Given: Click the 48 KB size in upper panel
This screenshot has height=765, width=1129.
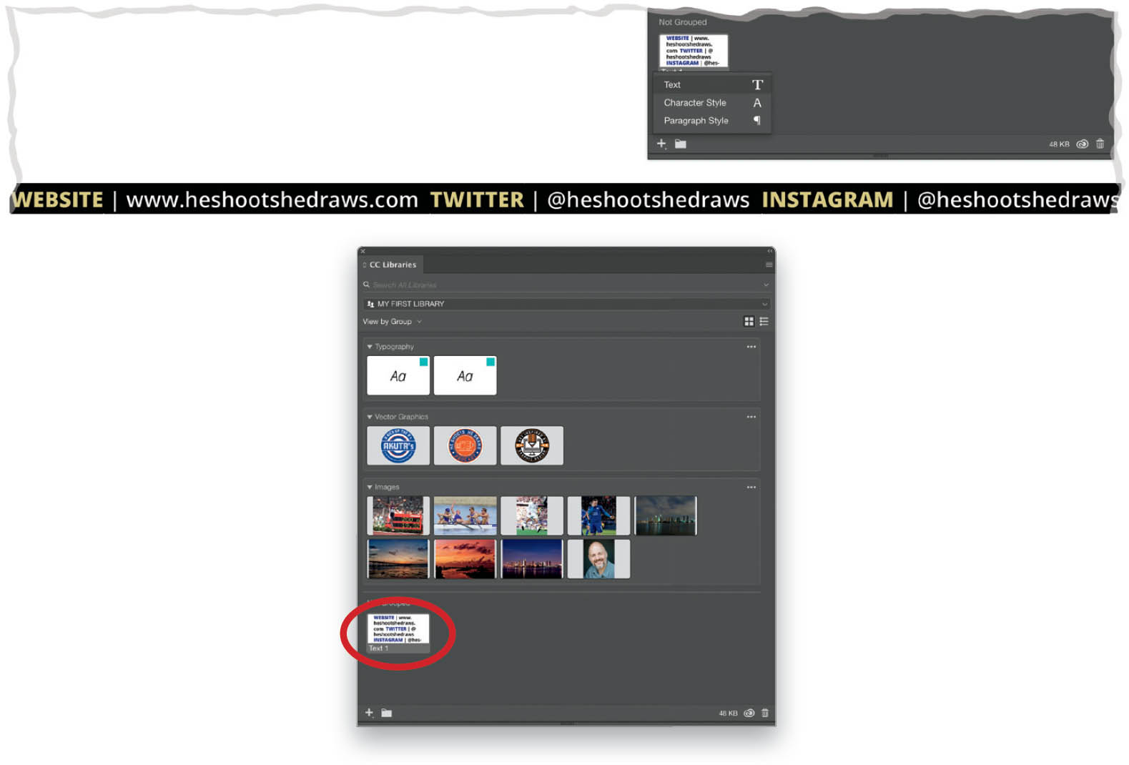Looking at the screenshot, I should coord(1059,144).
